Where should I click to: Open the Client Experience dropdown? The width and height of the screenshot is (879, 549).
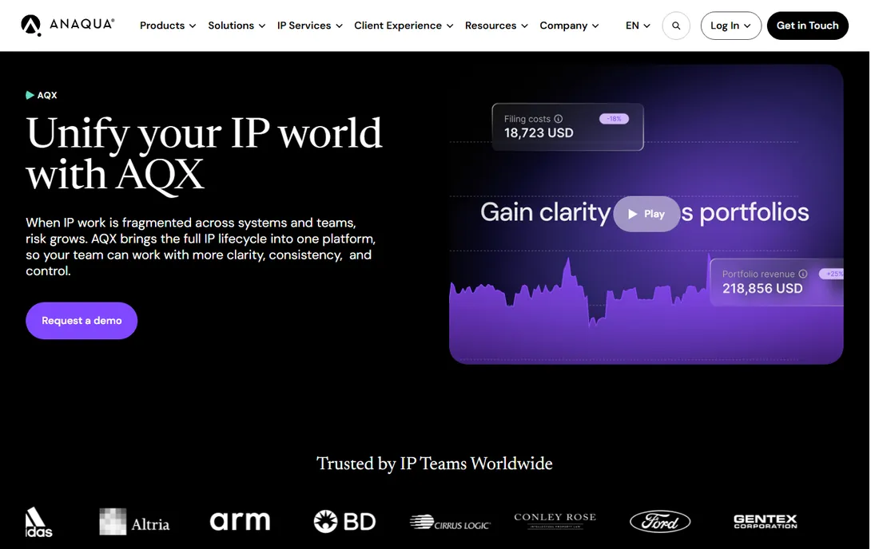pyautogui.click(x=404, y=26)
